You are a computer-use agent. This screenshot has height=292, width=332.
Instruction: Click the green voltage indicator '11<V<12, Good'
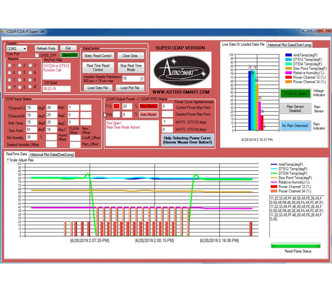[295, 93]
